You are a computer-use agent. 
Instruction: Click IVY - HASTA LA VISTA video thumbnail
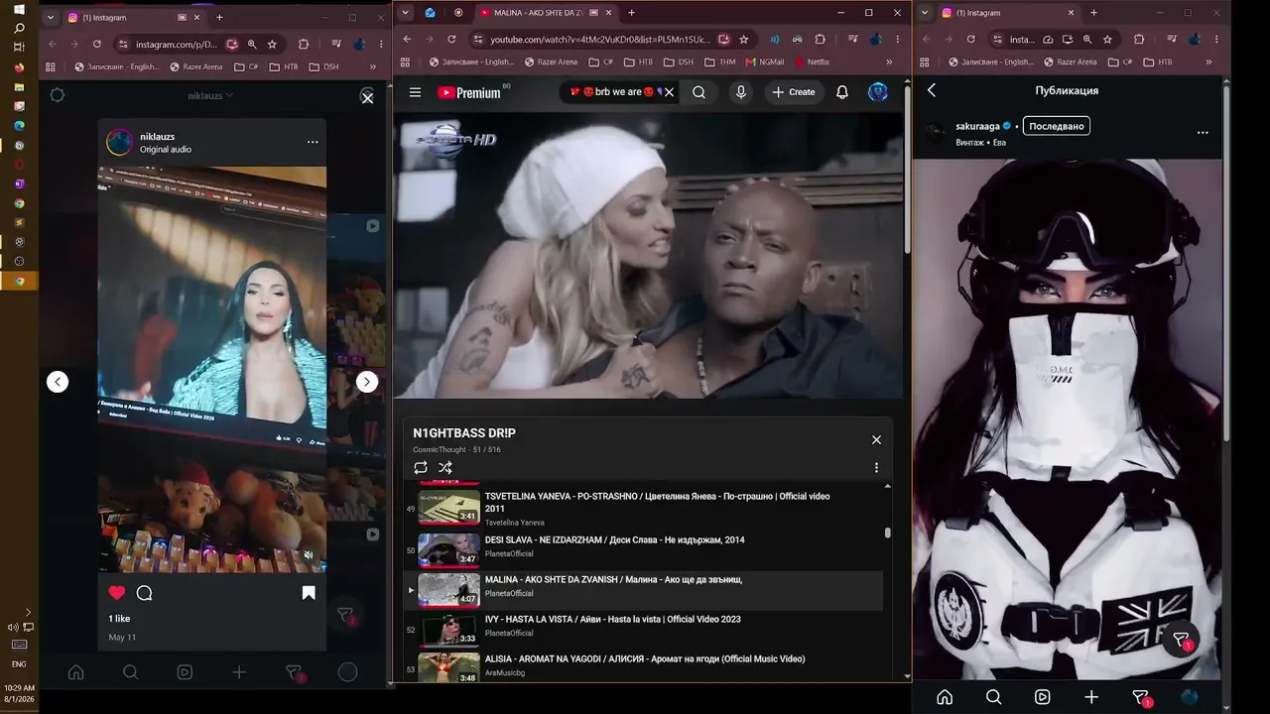(448, 630)
